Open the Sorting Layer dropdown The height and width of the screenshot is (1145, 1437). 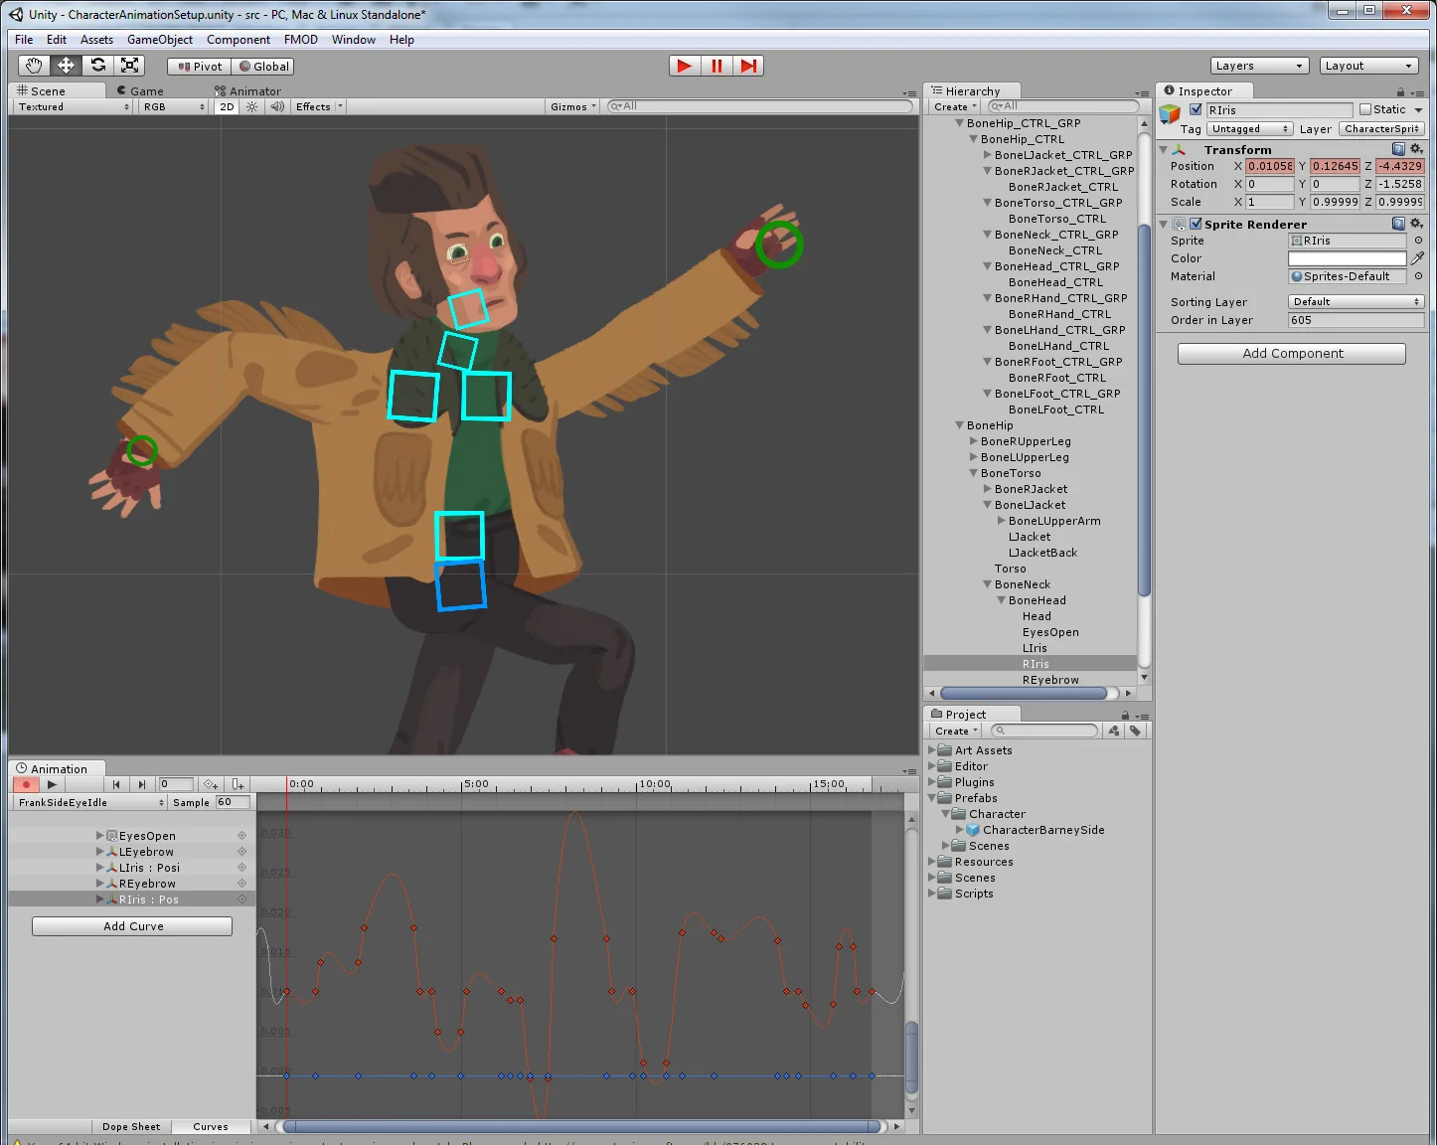click(1356, 301)
